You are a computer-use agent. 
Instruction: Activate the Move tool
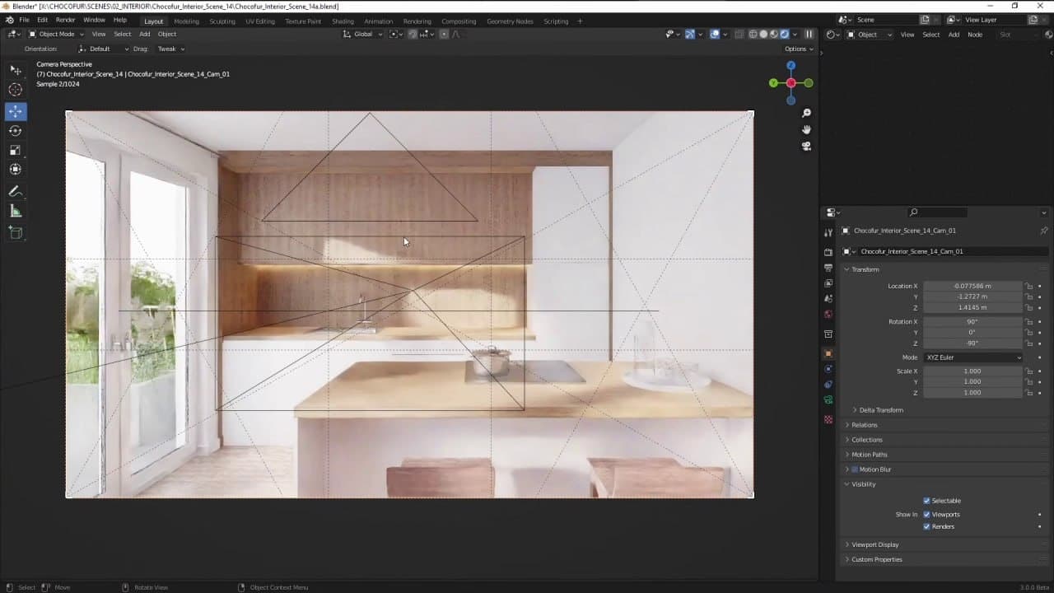(x=16, y=111)
